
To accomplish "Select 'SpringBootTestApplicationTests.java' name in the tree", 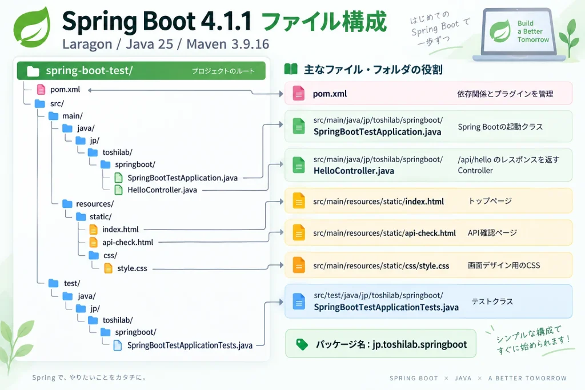I will click(190, 345).
